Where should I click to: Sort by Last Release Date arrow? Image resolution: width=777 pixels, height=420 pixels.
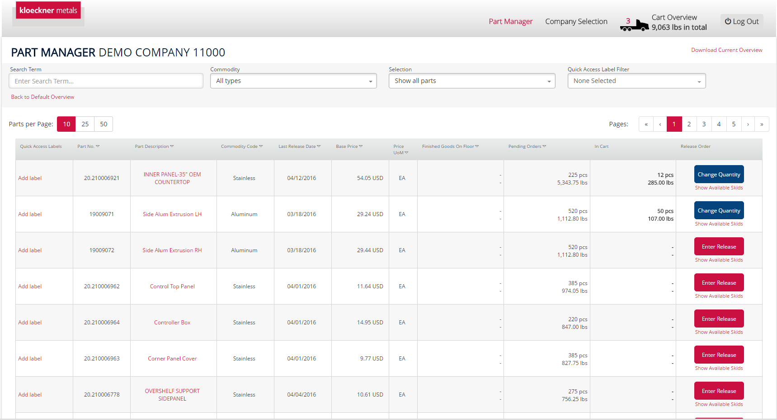[x=319, y=146]
